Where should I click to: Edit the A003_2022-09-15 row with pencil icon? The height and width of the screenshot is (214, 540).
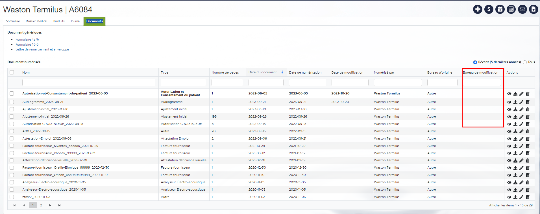[x=521, y=131]
